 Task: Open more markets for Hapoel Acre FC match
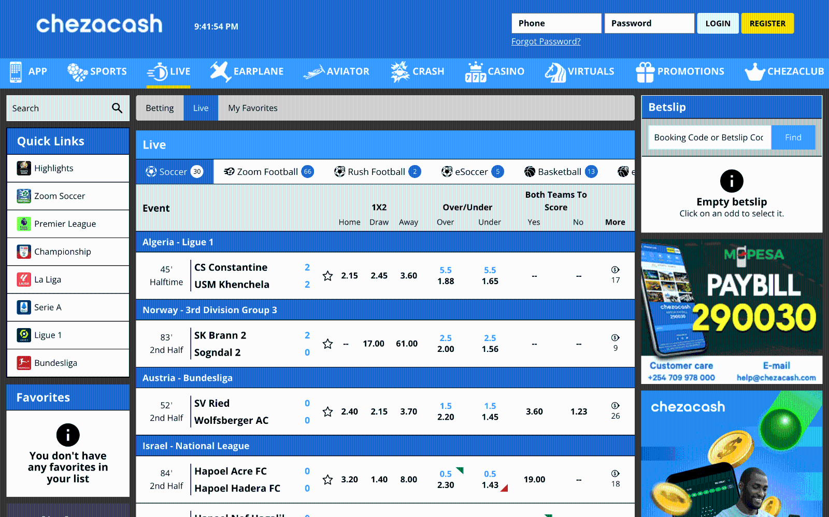[x=616, y=478]
